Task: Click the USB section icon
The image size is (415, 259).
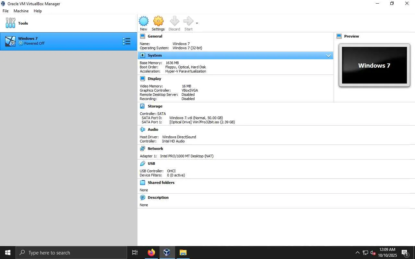Action: [142, 163]
